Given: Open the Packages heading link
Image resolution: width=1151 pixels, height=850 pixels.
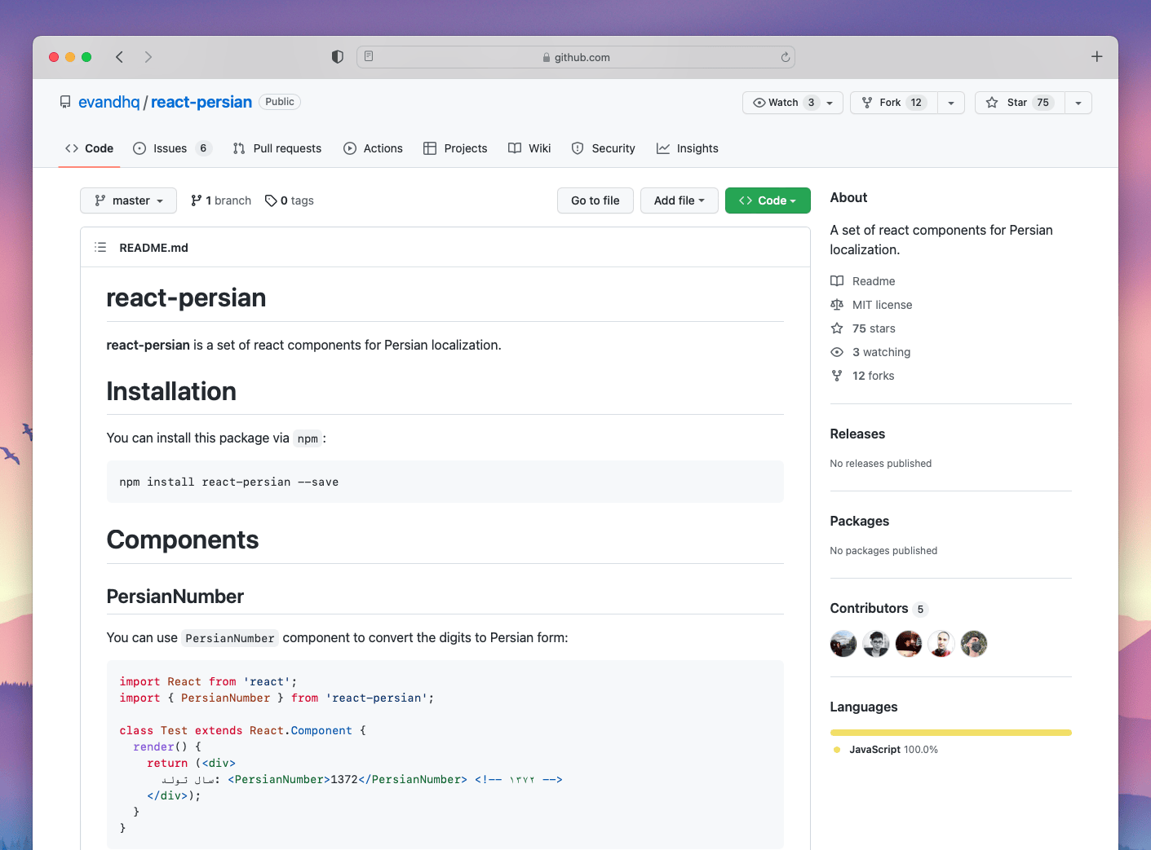Looking at the screenshot, I should click(860, 521).
